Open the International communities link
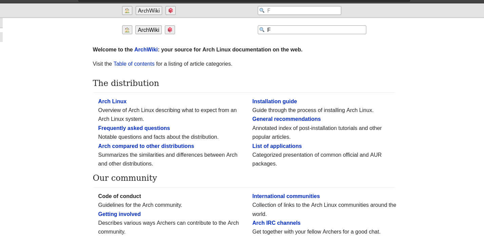 click(x=286, y=196)
